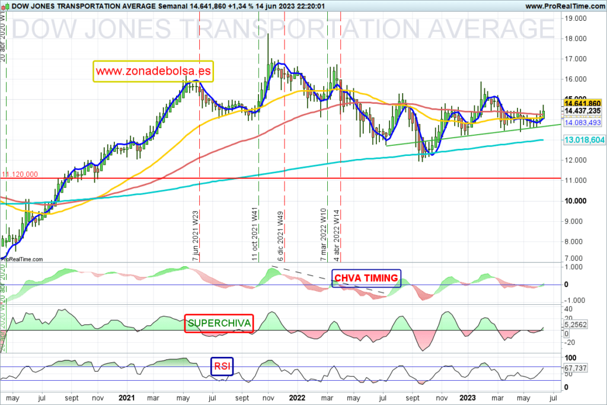The image size is (607, 405).
Task: Click the blue 14.083,493 average tag
Action: pyautogui.click(x=583, y=123)
